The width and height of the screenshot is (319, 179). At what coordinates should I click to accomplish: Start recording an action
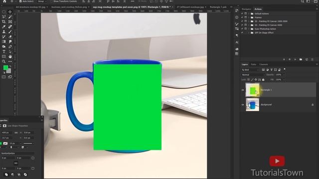coord(290,60)
